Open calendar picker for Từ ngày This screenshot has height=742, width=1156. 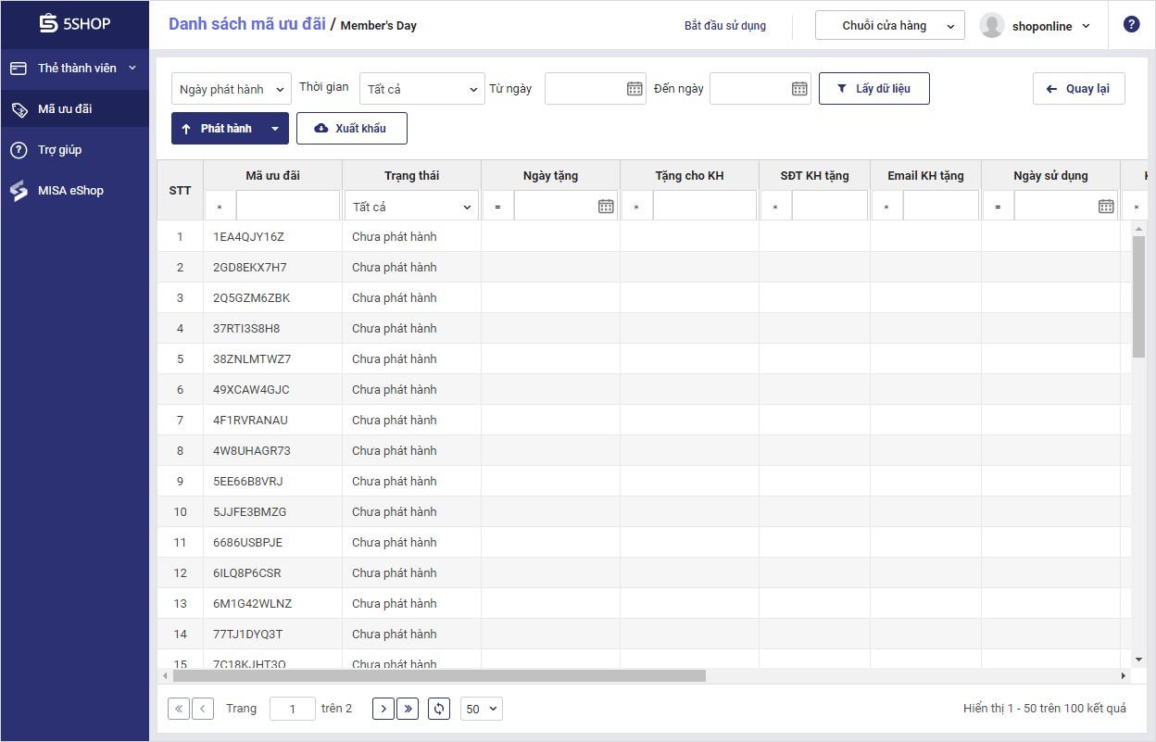tap(635, 89)
